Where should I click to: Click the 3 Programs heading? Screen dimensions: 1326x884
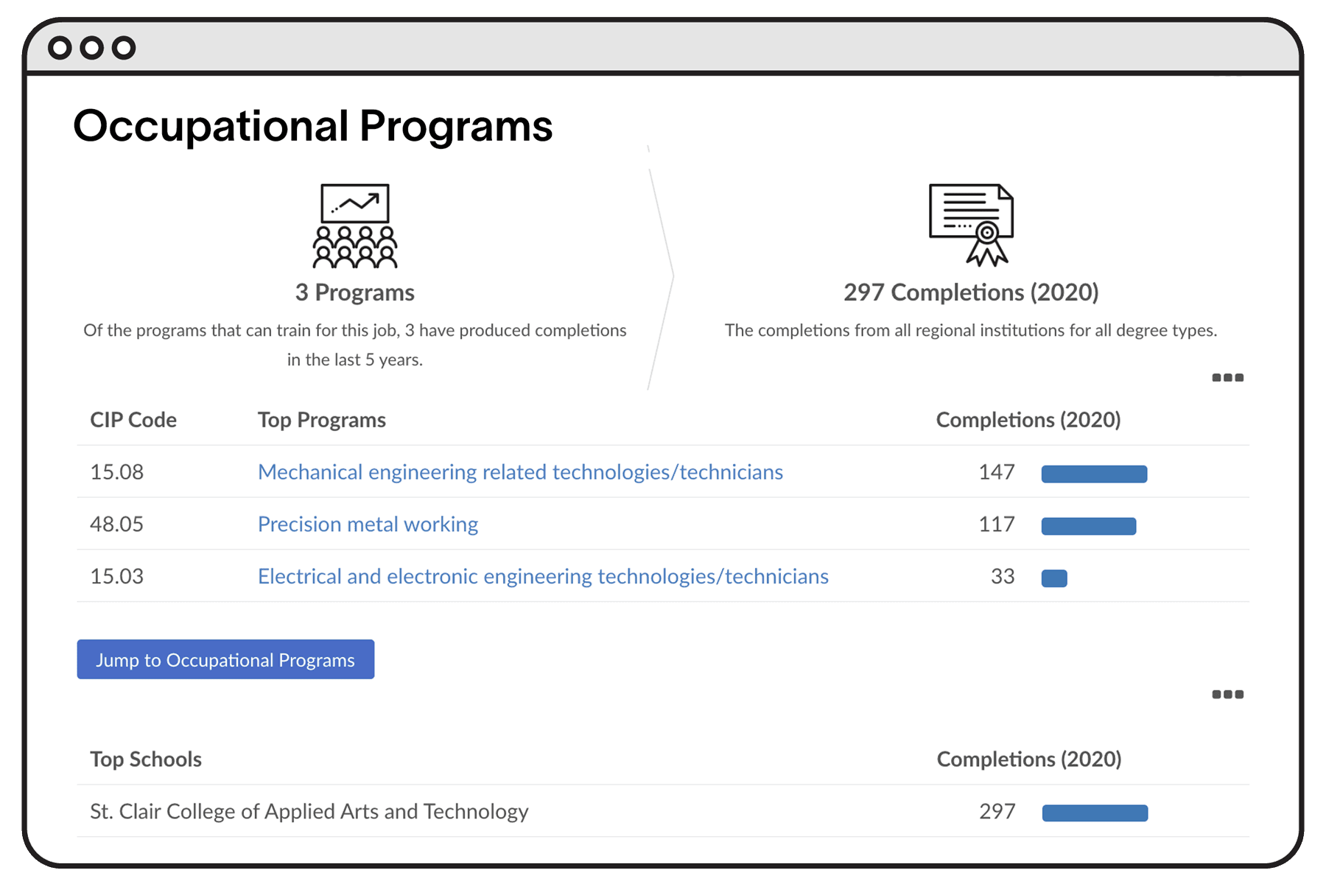tap(355, 292)
